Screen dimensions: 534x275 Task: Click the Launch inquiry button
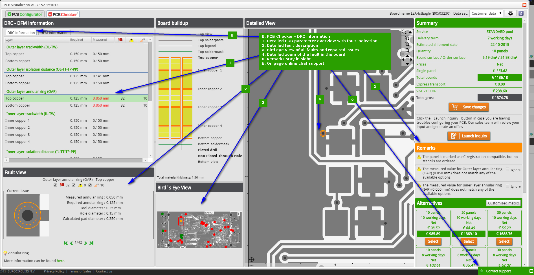pyautogui.click(x=469, y=136)
